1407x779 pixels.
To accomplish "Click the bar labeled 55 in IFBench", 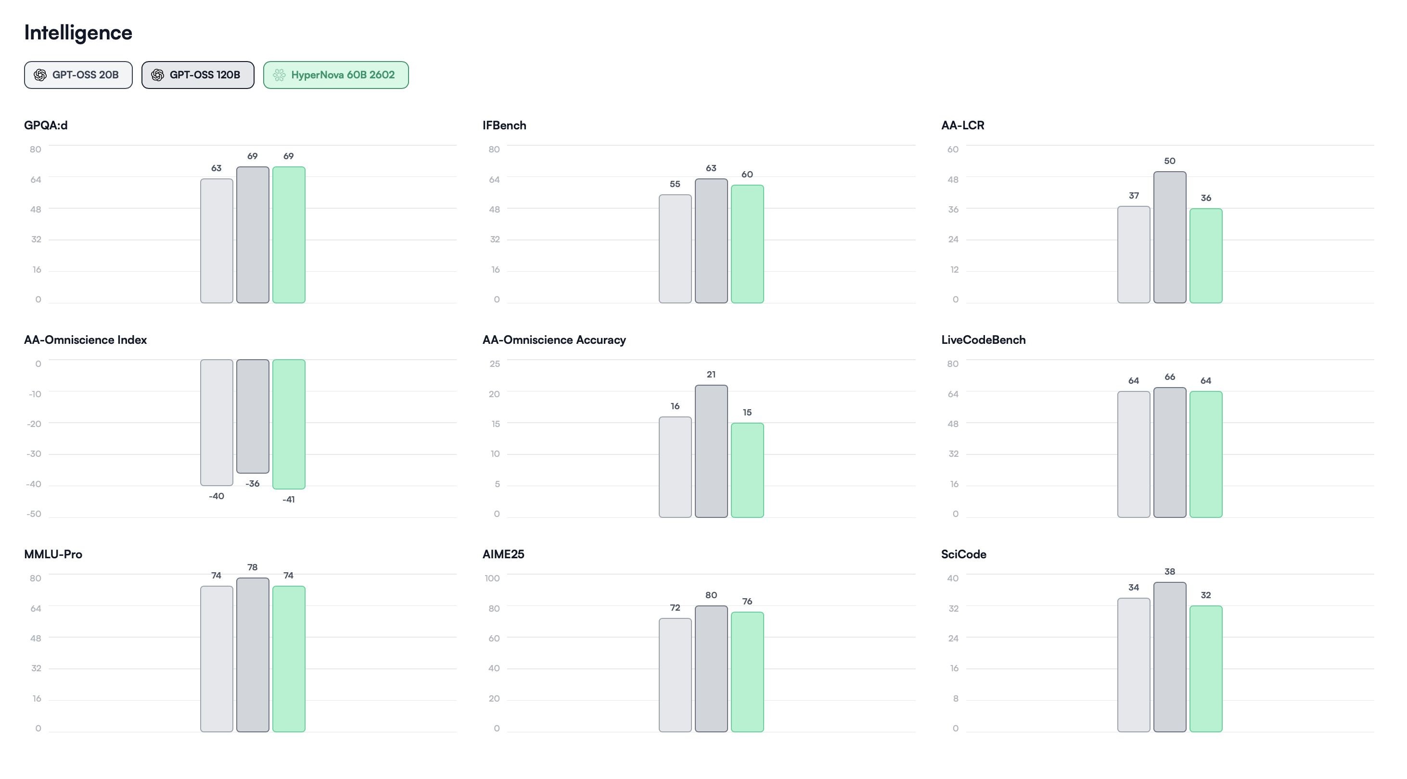I will (x=675, y=249).
